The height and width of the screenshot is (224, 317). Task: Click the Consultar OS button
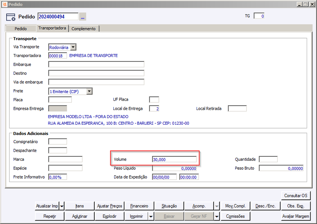pyautogui.click(x=296, y=196)
